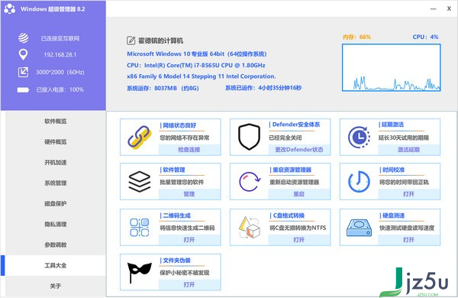
Task: Click 打开 under C盘格式转换
Action: pyautogui.click(x=298, y=239)
